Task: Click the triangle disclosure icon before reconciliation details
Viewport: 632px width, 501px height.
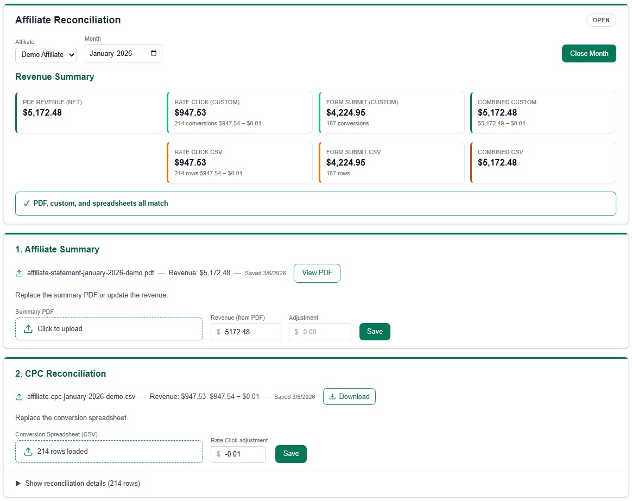Action: pos(18,483)
